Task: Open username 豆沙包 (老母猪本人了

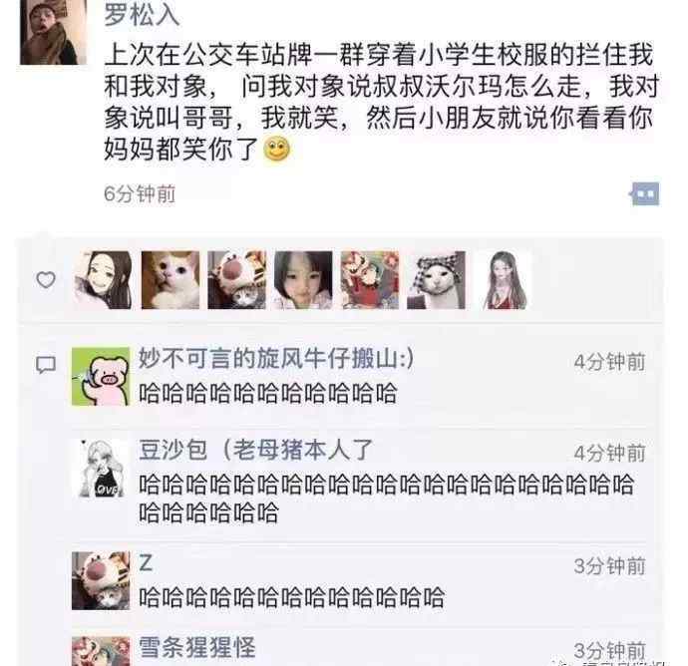Action: [x=255, y=450]
